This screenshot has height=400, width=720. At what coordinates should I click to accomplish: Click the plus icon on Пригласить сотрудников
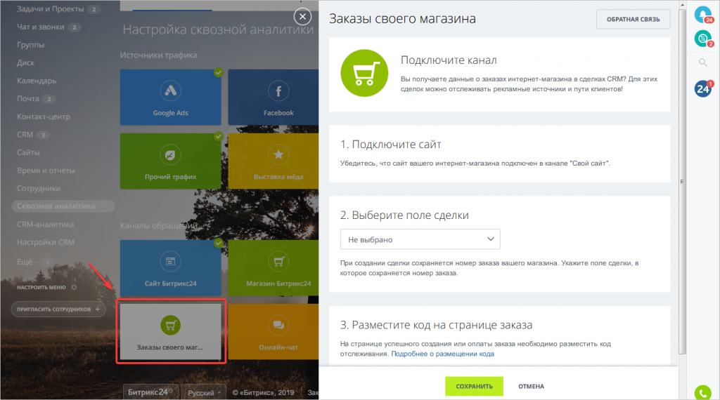(97, 309)
